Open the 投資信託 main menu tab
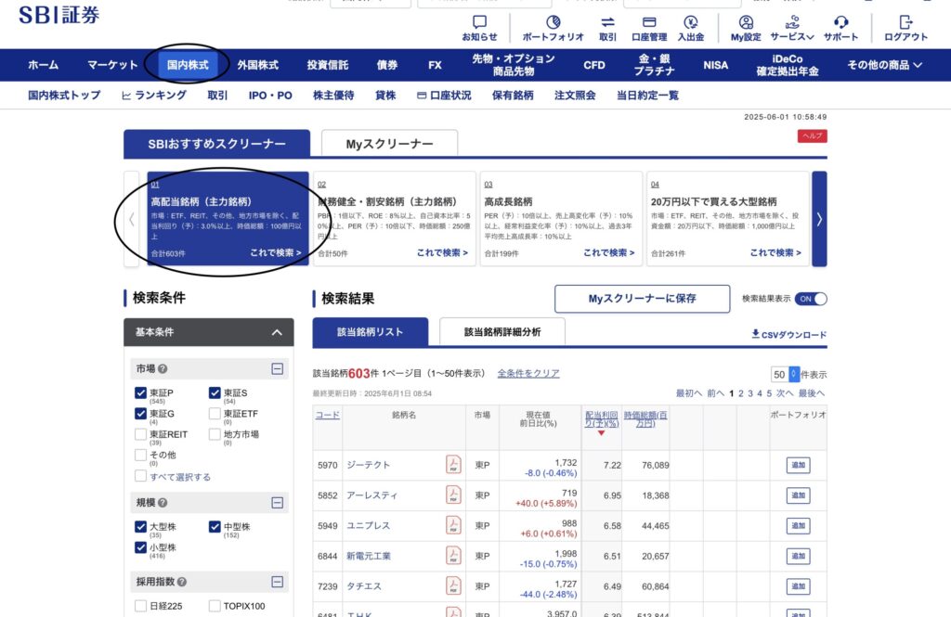Image resolution: width=951 pixels, height=617 pixels. click(328, 65)
